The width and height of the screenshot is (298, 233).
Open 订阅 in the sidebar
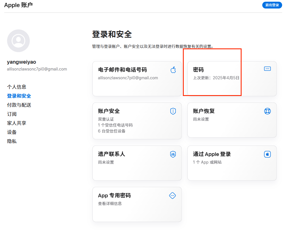pyautogui.click(x=12, y=114)
